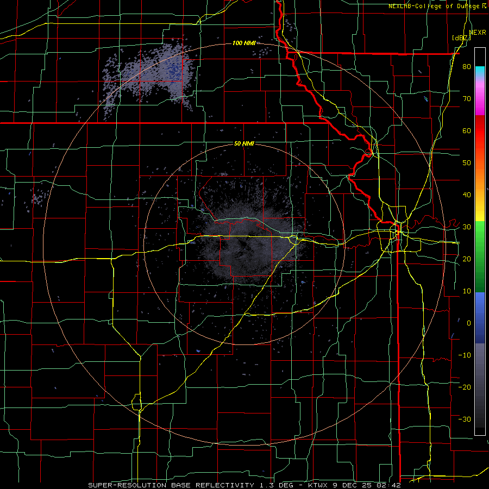Click the 40 value on the dBZ scale
Viewport: 489px width, 489px height.
point(467,195)
